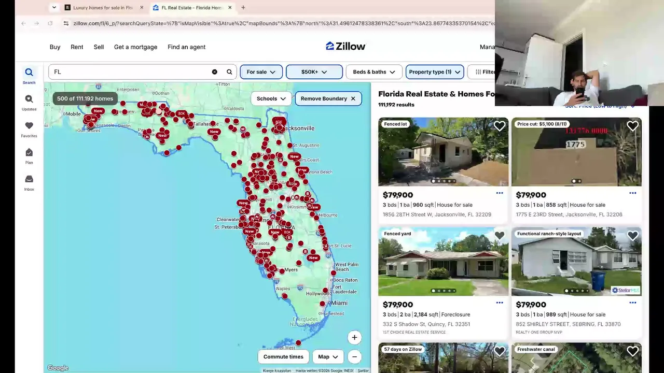
Task: Close the Luxury homes for sale tab
Action: coord(142,8)
